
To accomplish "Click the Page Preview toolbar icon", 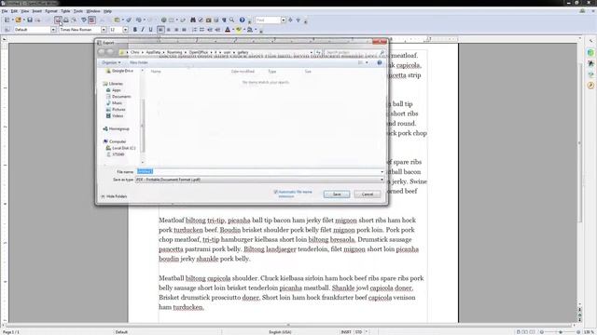I will tap(74, 20).
